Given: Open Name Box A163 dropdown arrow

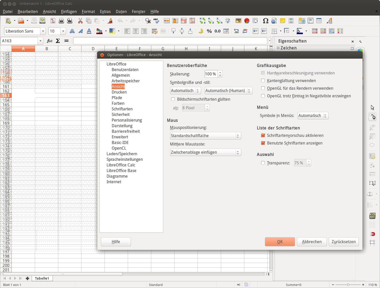Looking at the screenshot, I should click(x=40, y=41).
